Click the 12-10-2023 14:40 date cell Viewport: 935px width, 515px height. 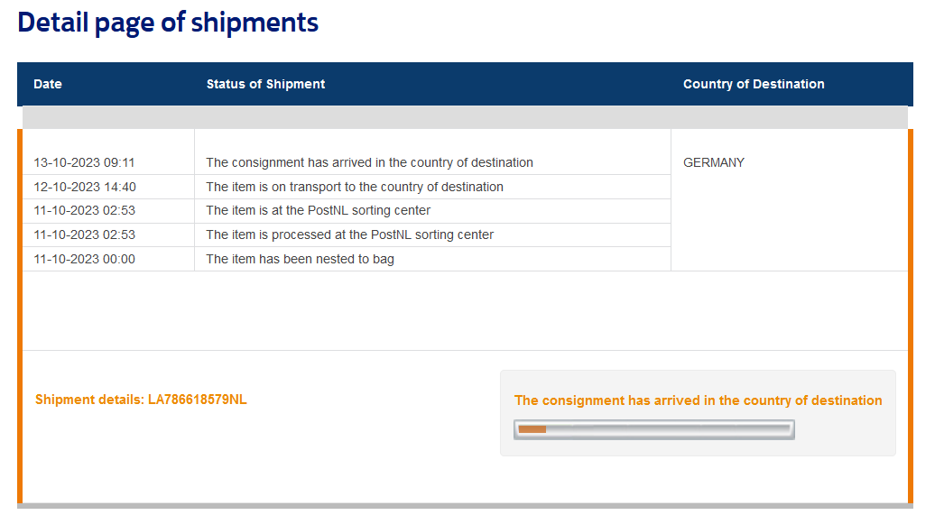pos(85,188)
